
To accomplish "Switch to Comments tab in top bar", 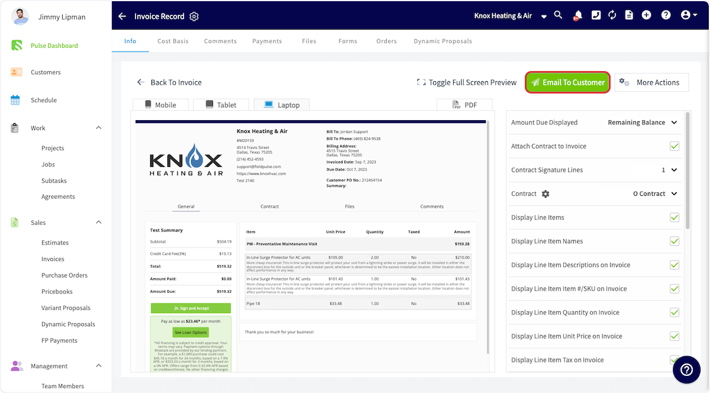I will [220, 41].
